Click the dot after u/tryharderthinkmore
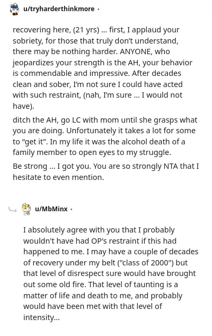Image resolution: width=212 pixels, height=336 pixels. point(98,9)
